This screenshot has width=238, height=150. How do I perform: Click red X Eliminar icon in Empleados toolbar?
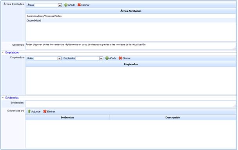click(x=120, y=58)
